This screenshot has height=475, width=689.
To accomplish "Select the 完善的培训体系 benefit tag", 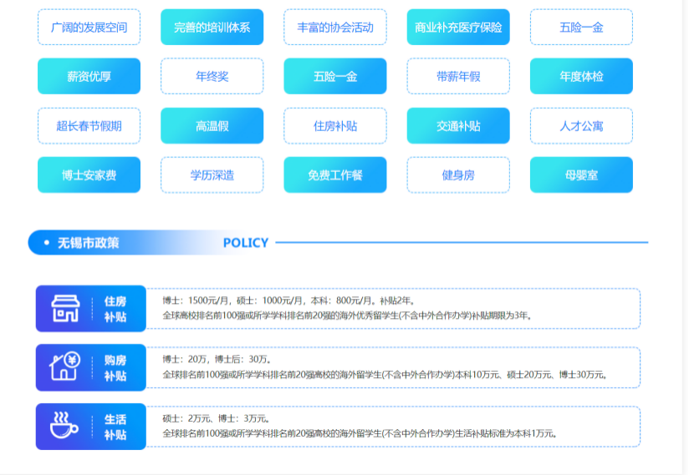I will [212, 28].
